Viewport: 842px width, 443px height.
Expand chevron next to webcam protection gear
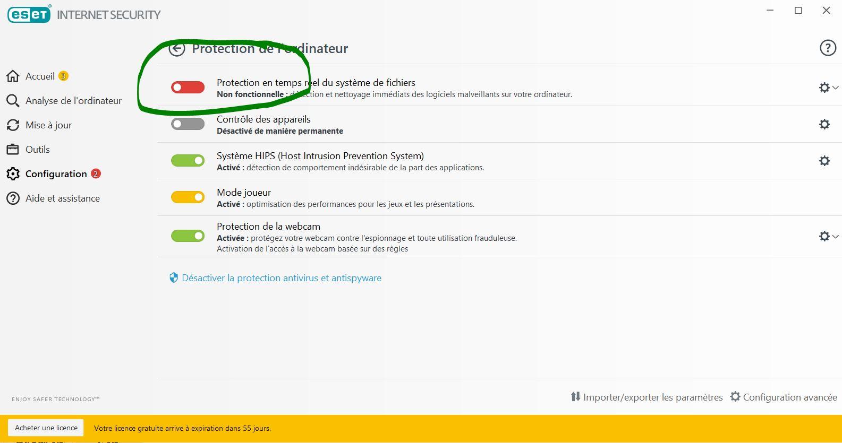(836, 236)
